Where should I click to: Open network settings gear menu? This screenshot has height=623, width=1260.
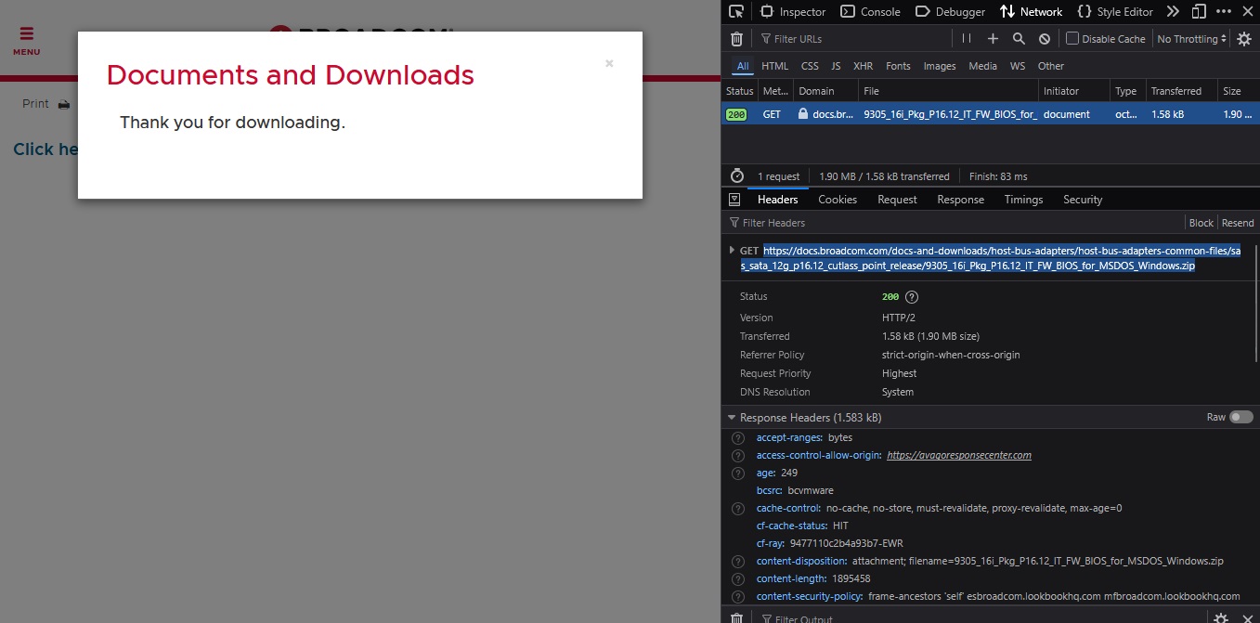[1244, 39]
